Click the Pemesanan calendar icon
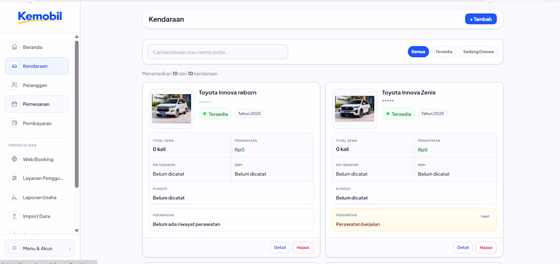The height and width of the screenshot is (264, 560). (x=14, y=104)
